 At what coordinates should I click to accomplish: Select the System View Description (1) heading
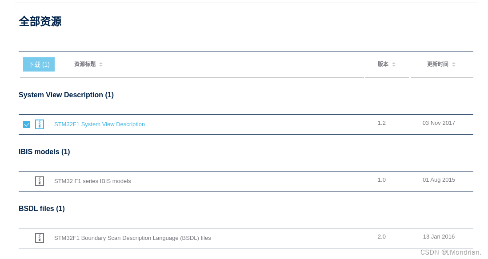66,95
